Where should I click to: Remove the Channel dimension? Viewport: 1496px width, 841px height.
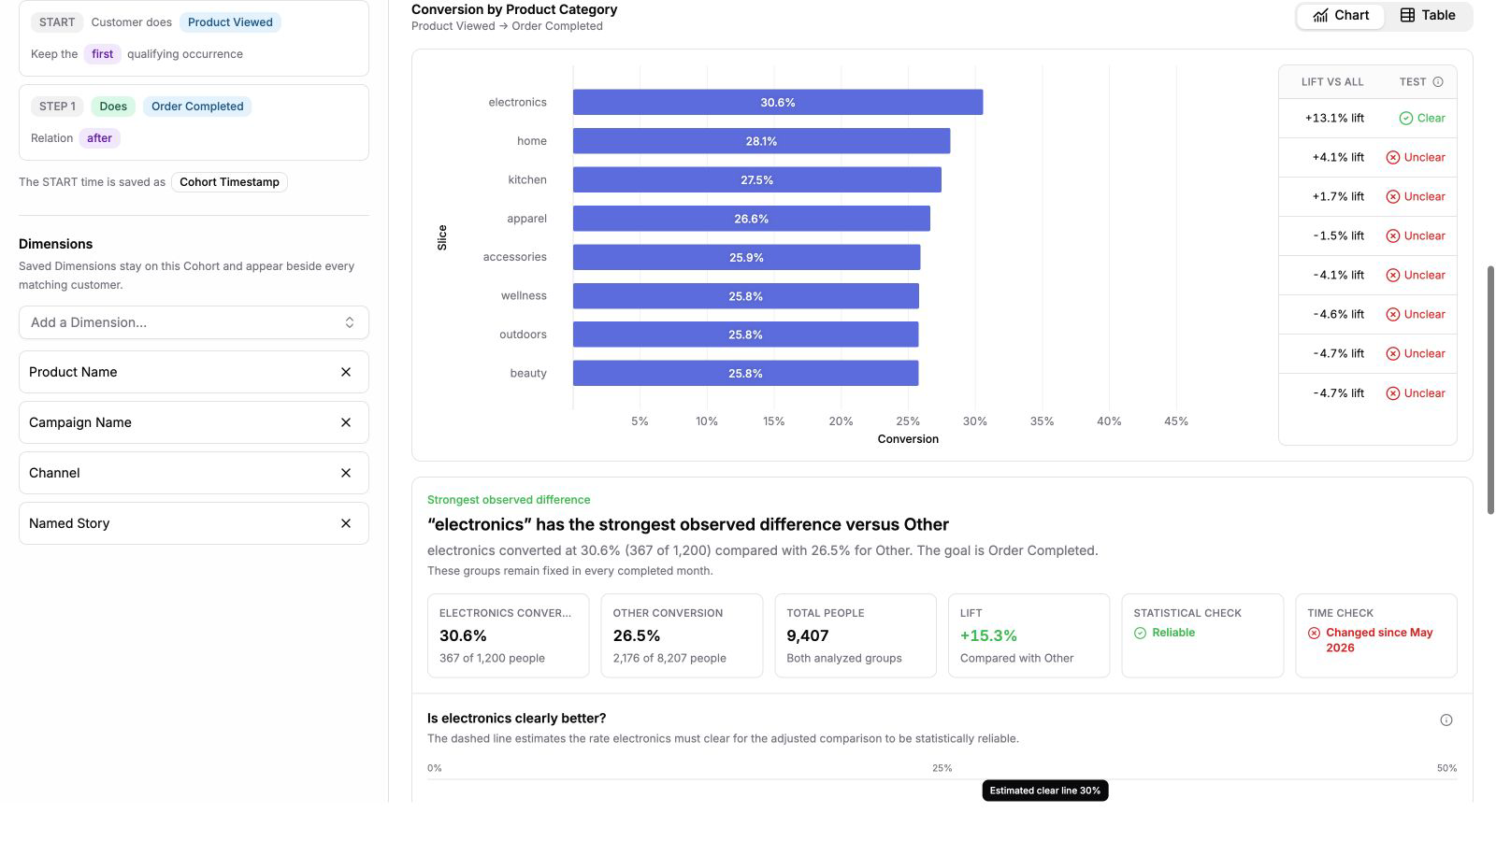pos(346,473)
